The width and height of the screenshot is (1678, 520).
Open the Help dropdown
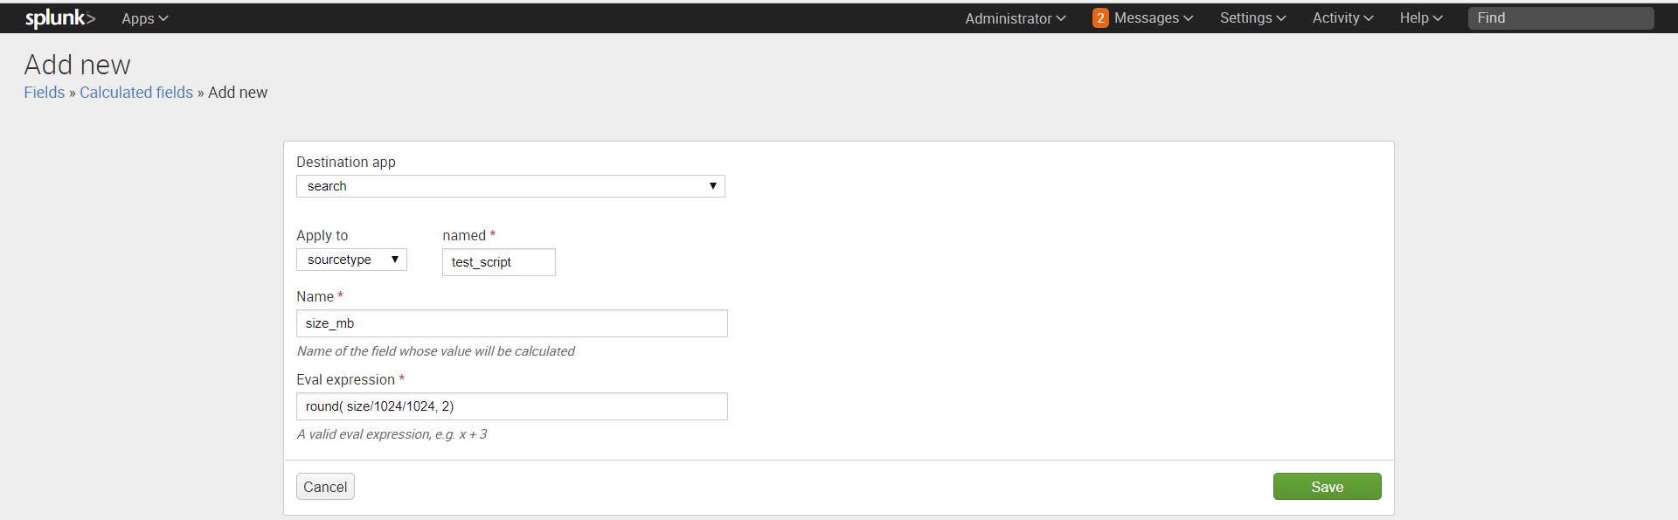tap(1419, 17)
